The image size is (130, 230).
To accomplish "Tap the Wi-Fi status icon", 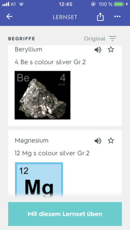I will (22, 4).
